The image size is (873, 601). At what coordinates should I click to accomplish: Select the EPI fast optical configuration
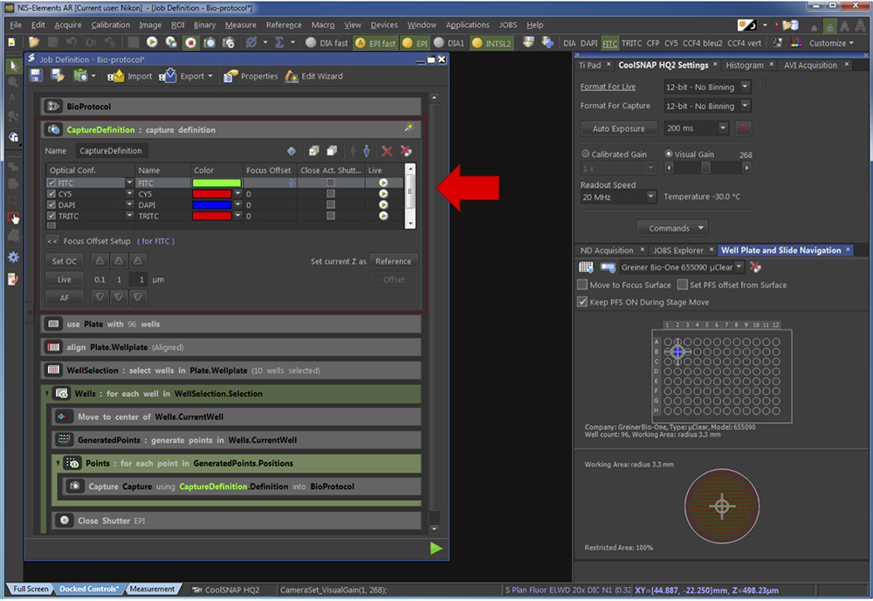(375, 43)
